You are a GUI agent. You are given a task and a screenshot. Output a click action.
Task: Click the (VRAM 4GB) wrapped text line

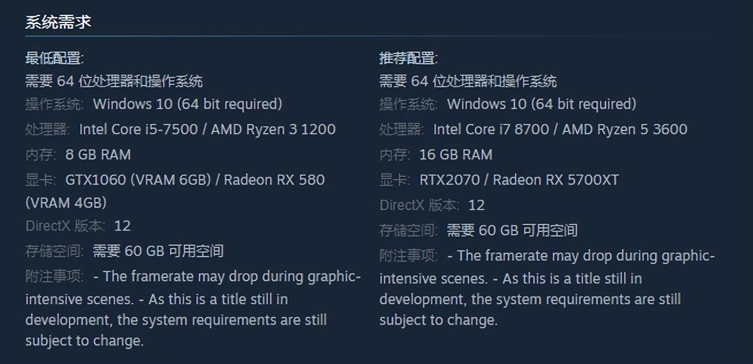(x=66, y=203)
